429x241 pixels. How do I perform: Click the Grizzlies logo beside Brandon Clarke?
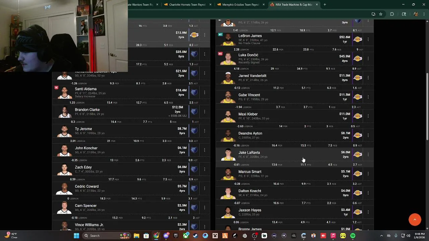194,111
